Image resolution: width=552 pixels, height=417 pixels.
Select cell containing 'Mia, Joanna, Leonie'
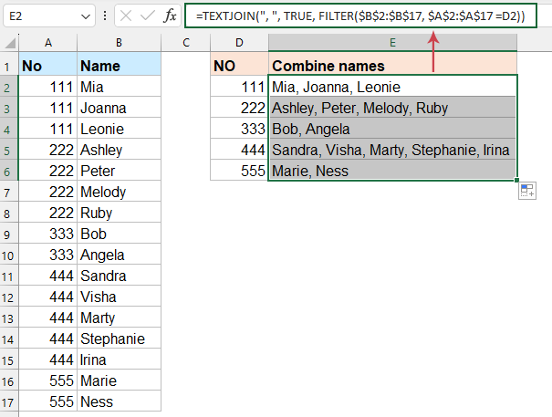(x=392, y=87)
